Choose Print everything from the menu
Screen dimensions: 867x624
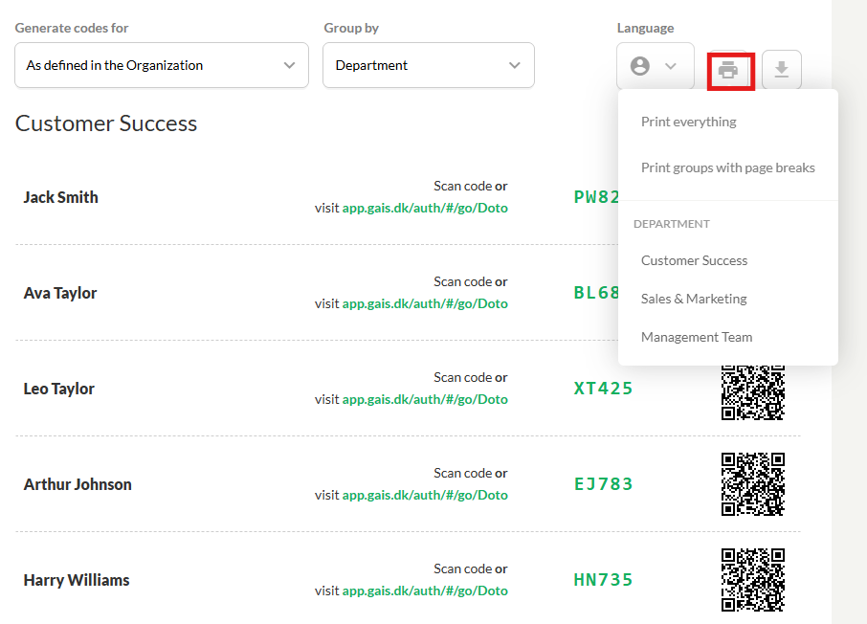click(x=689, y=122)
